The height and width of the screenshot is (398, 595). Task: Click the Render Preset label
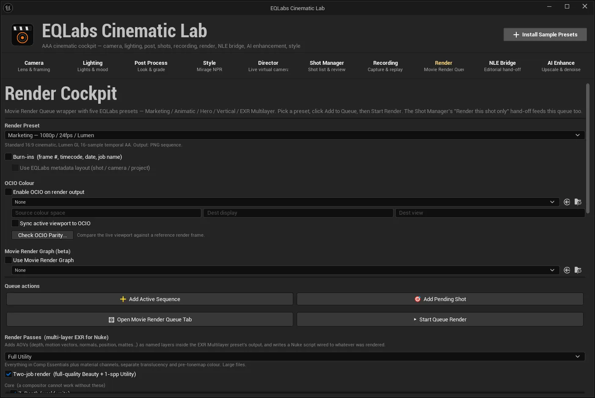click(22, 125)
